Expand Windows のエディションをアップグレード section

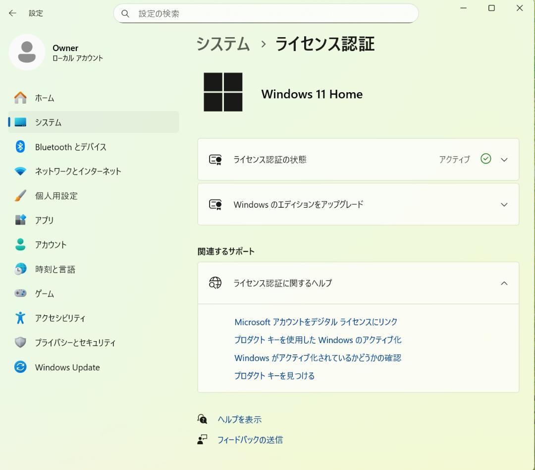tap(504, 204)
